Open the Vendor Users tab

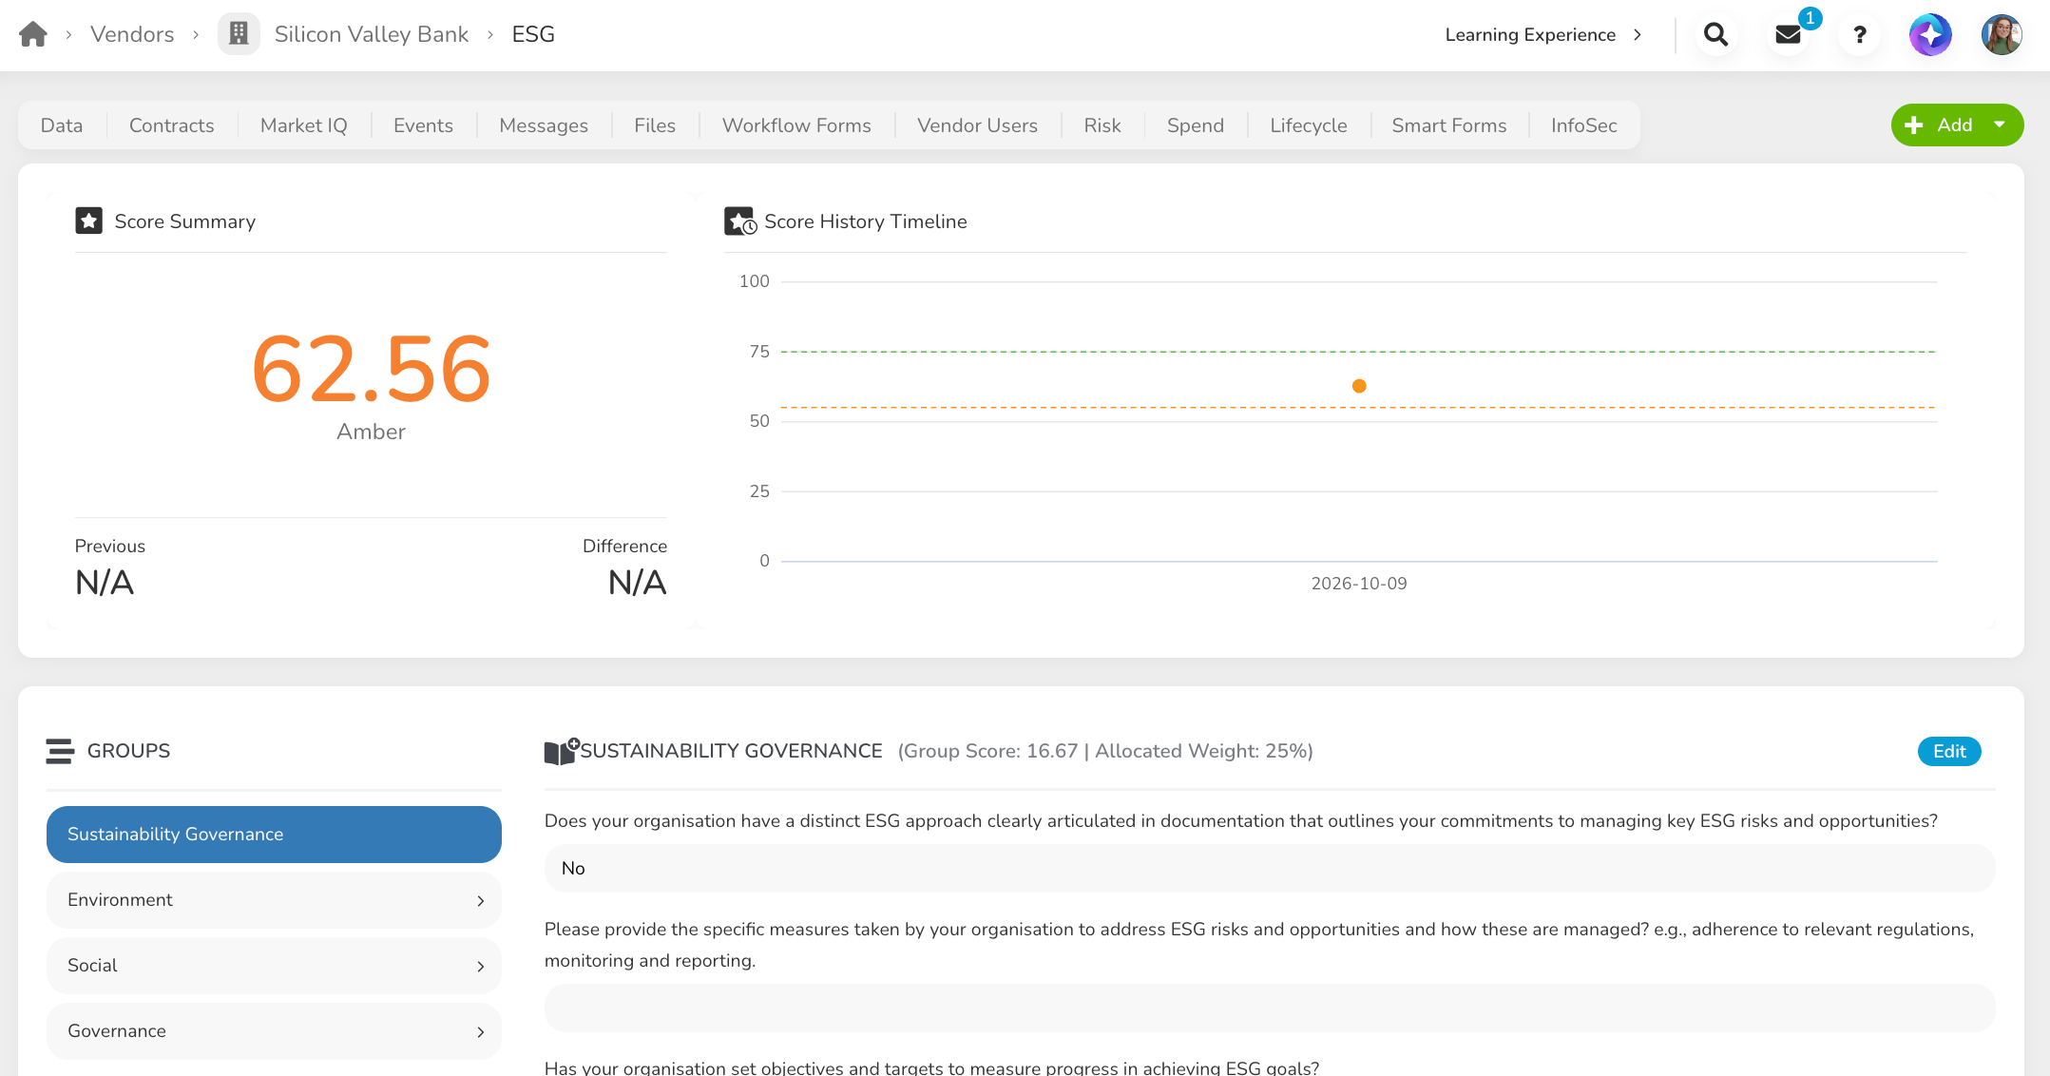(x=977, y=125)
